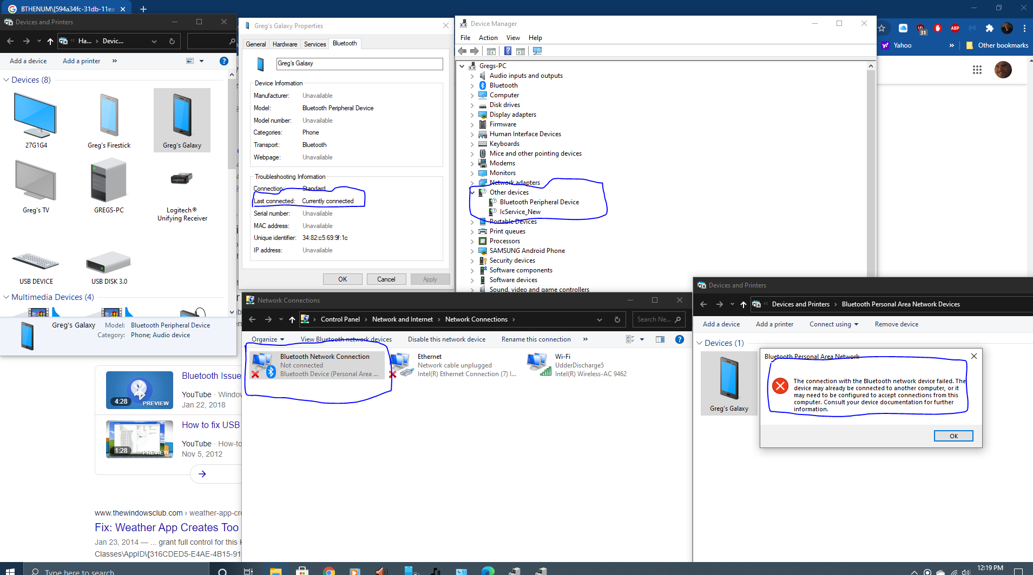
Task: Open the Connect using dropdown
Action: (x=833, y=324)
